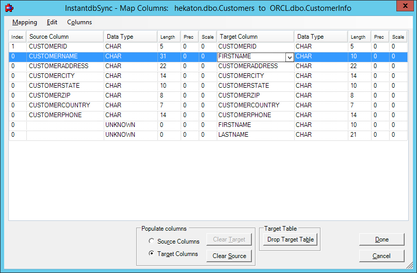Click the CUSTOMERID target column cell
Image resolution: width=417 pixels, height=273 pixels.
pos(255,46)
